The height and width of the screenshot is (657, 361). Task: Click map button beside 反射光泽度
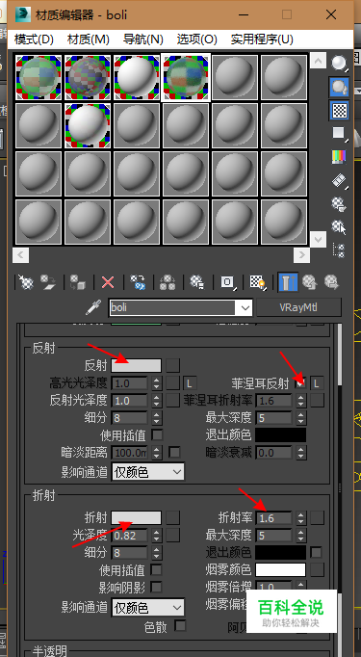click(x=172, y=401)
